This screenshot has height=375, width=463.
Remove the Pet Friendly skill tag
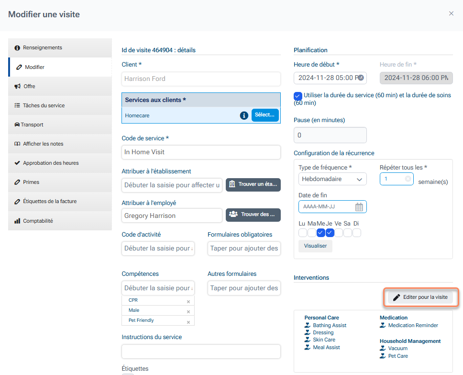point(188,321)
